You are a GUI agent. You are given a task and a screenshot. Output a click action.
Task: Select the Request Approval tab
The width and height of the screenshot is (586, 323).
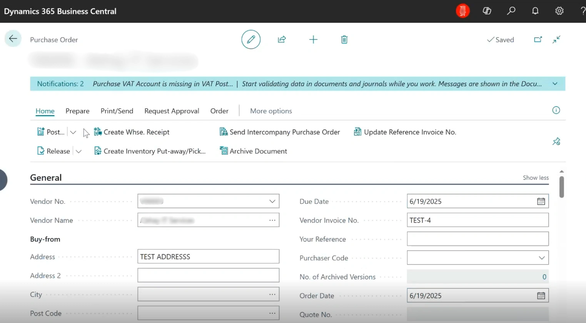[x=172, y=111]
